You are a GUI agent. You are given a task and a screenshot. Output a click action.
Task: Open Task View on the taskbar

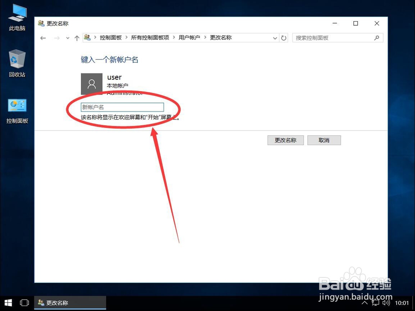(x=24, y=303)
